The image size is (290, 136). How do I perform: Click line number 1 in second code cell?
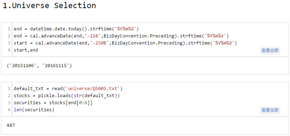click(9, 89)
